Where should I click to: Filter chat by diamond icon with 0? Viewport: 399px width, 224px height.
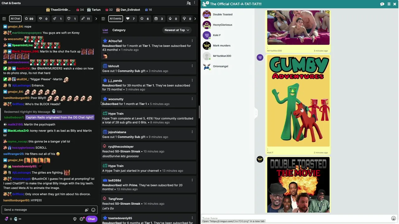(x=43, y=19)
